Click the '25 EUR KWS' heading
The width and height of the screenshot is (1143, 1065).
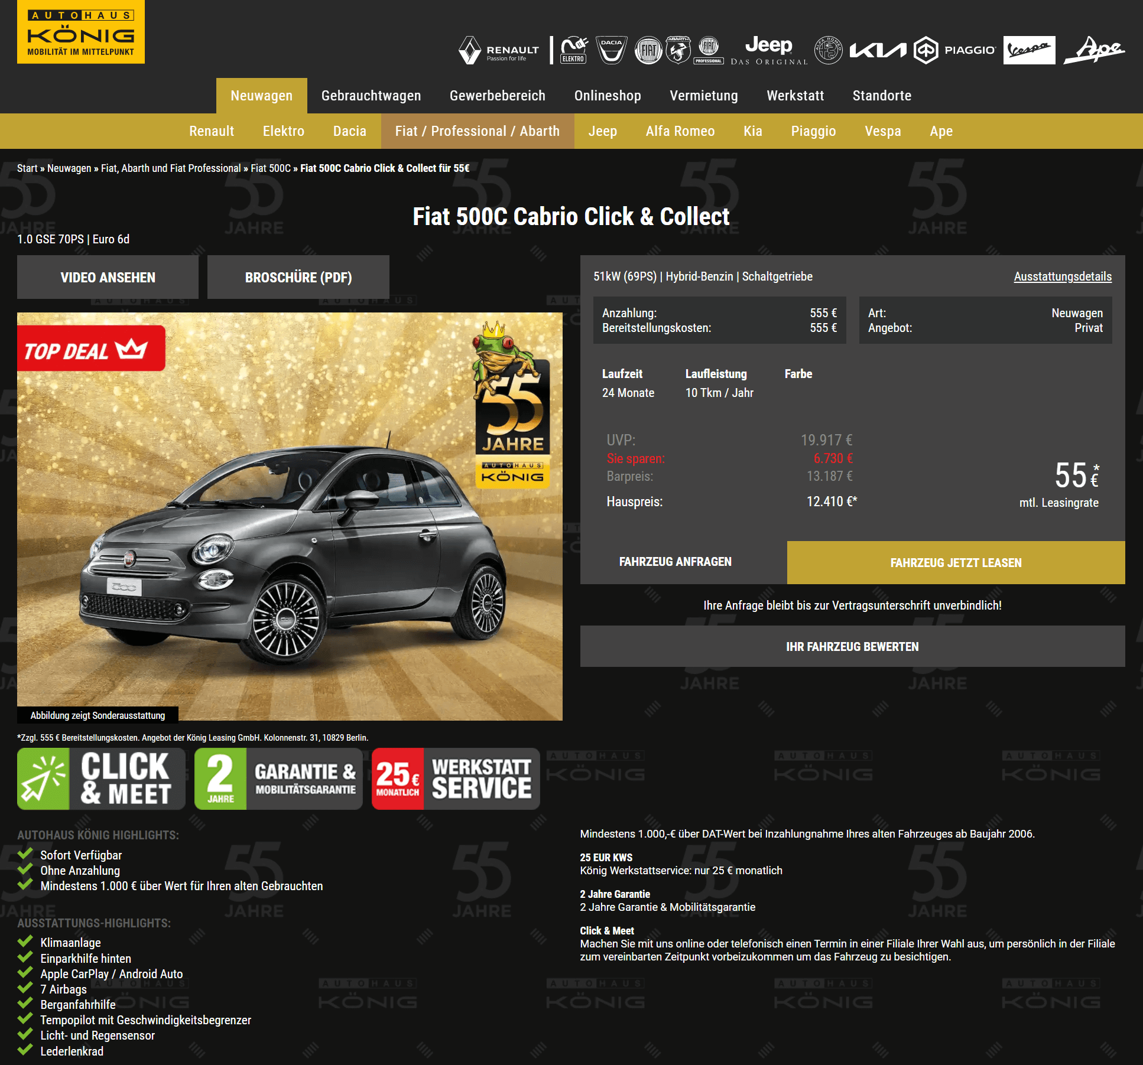point(606,858)
